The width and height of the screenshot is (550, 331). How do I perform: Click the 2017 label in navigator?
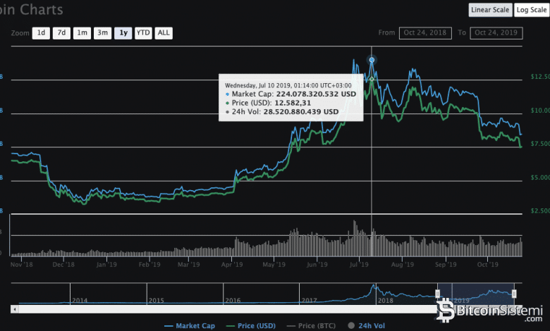tap(310, 301)
